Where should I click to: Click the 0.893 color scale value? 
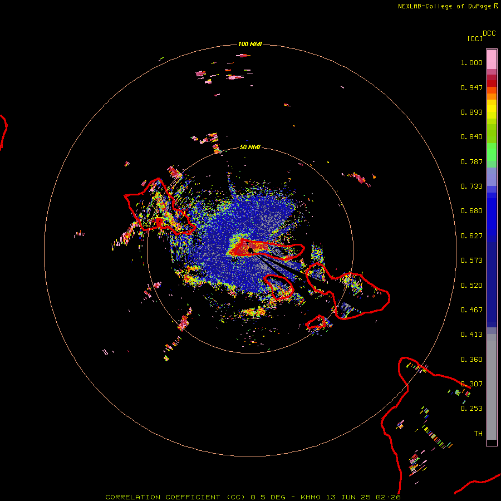[x=471, y=112]
